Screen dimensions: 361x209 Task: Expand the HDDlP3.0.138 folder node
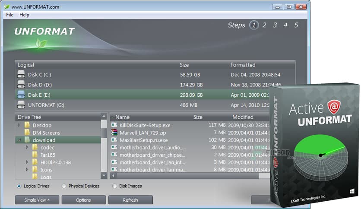(x=27, y=162)
